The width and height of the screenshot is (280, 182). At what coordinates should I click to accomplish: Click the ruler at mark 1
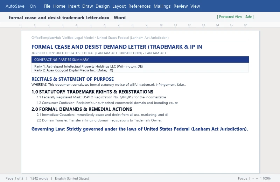click(x=35, y=25)
